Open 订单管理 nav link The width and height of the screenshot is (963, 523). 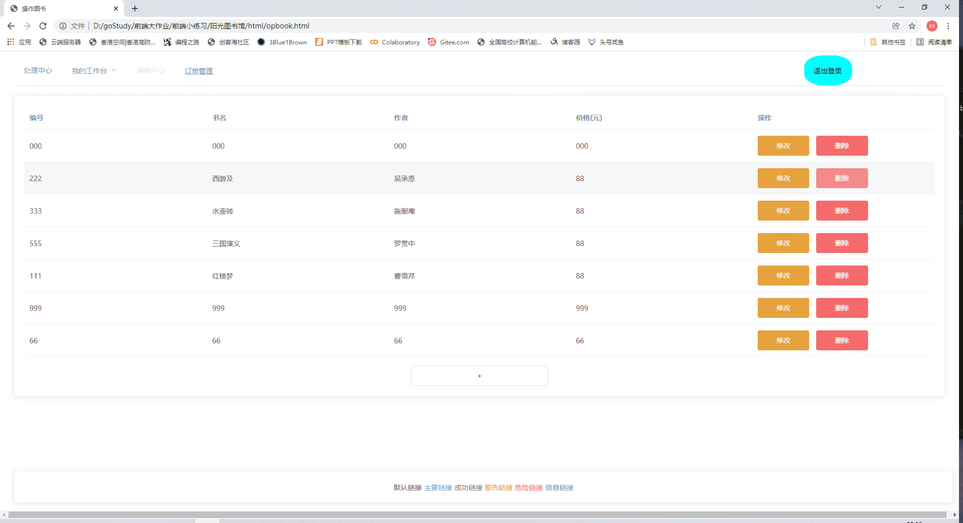(x=199, y=71)
